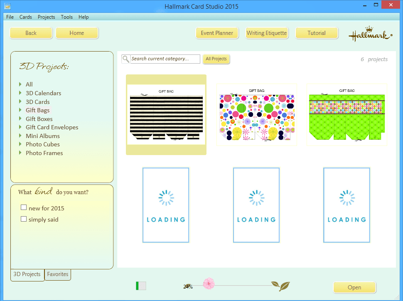The image size is (403, 301).
Task: Click the large leaves zoom icon
Action: tap(281, 286)
